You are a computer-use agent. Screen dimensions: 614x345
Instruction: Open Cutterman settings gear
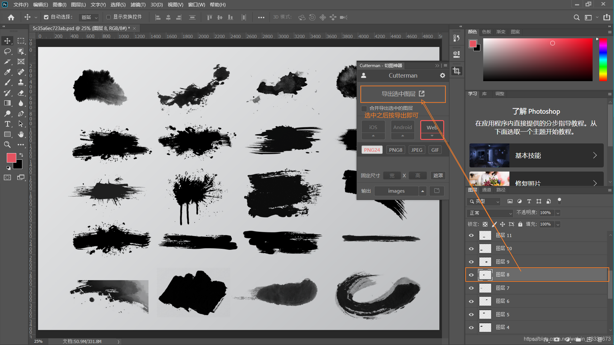tap(442, 76)
